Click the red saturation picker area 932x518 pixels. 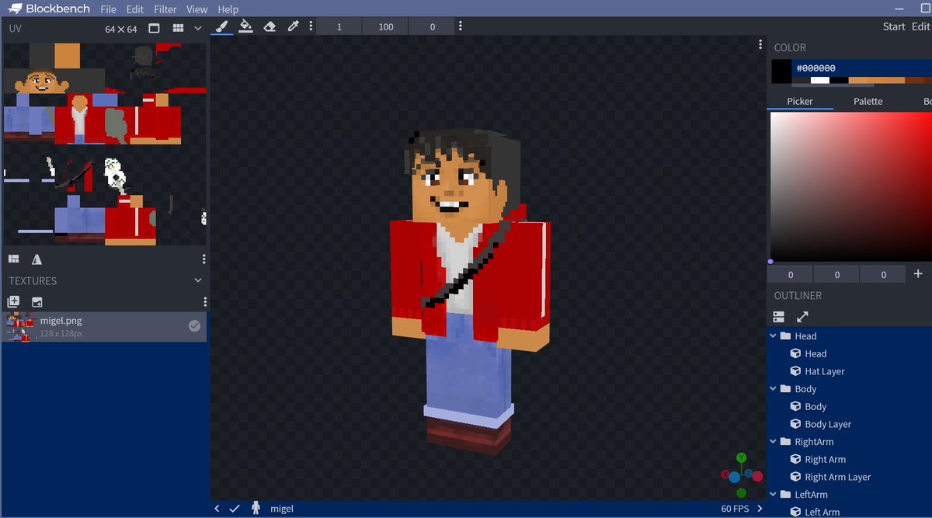(851, 186)
